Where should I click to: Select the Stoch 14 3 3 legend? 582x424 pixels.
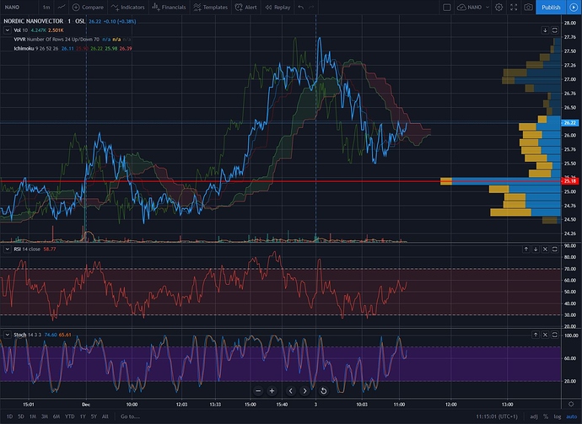[x=42, y=335]
